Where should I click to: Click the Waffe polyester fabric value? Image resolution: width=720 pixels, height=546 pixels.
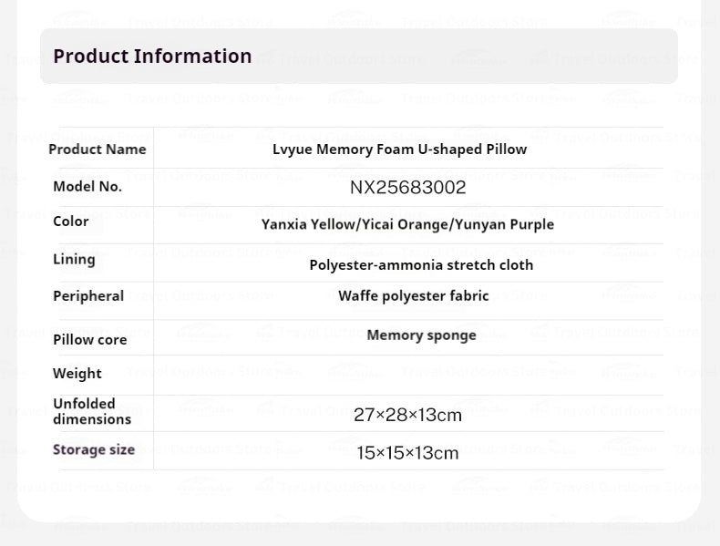coord(413,295)
